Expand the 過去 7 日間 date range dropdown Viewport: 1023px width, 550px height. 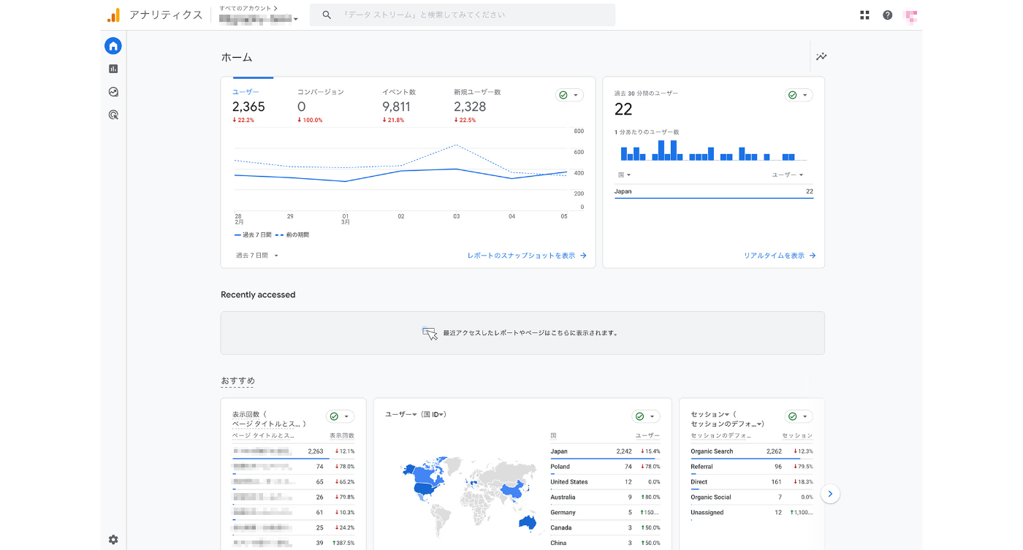point(256,256)
